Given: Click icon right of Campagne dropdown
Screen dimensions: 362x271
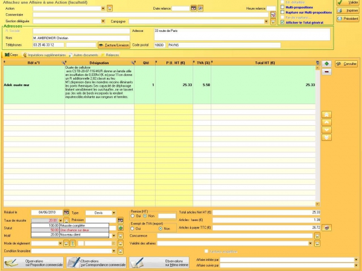Looking at the screenshot, I should click(273, 22).
